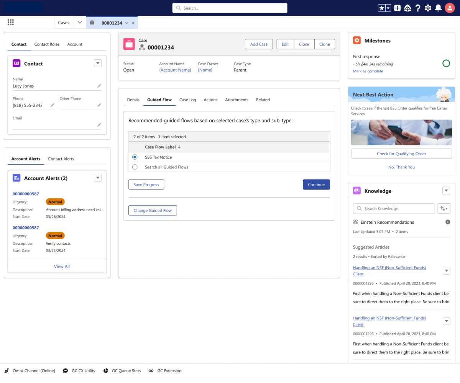The width and height of the screenshot is (460, 383).
Task: Edit the Email field pencil icon
Action: tap(99, 125)
